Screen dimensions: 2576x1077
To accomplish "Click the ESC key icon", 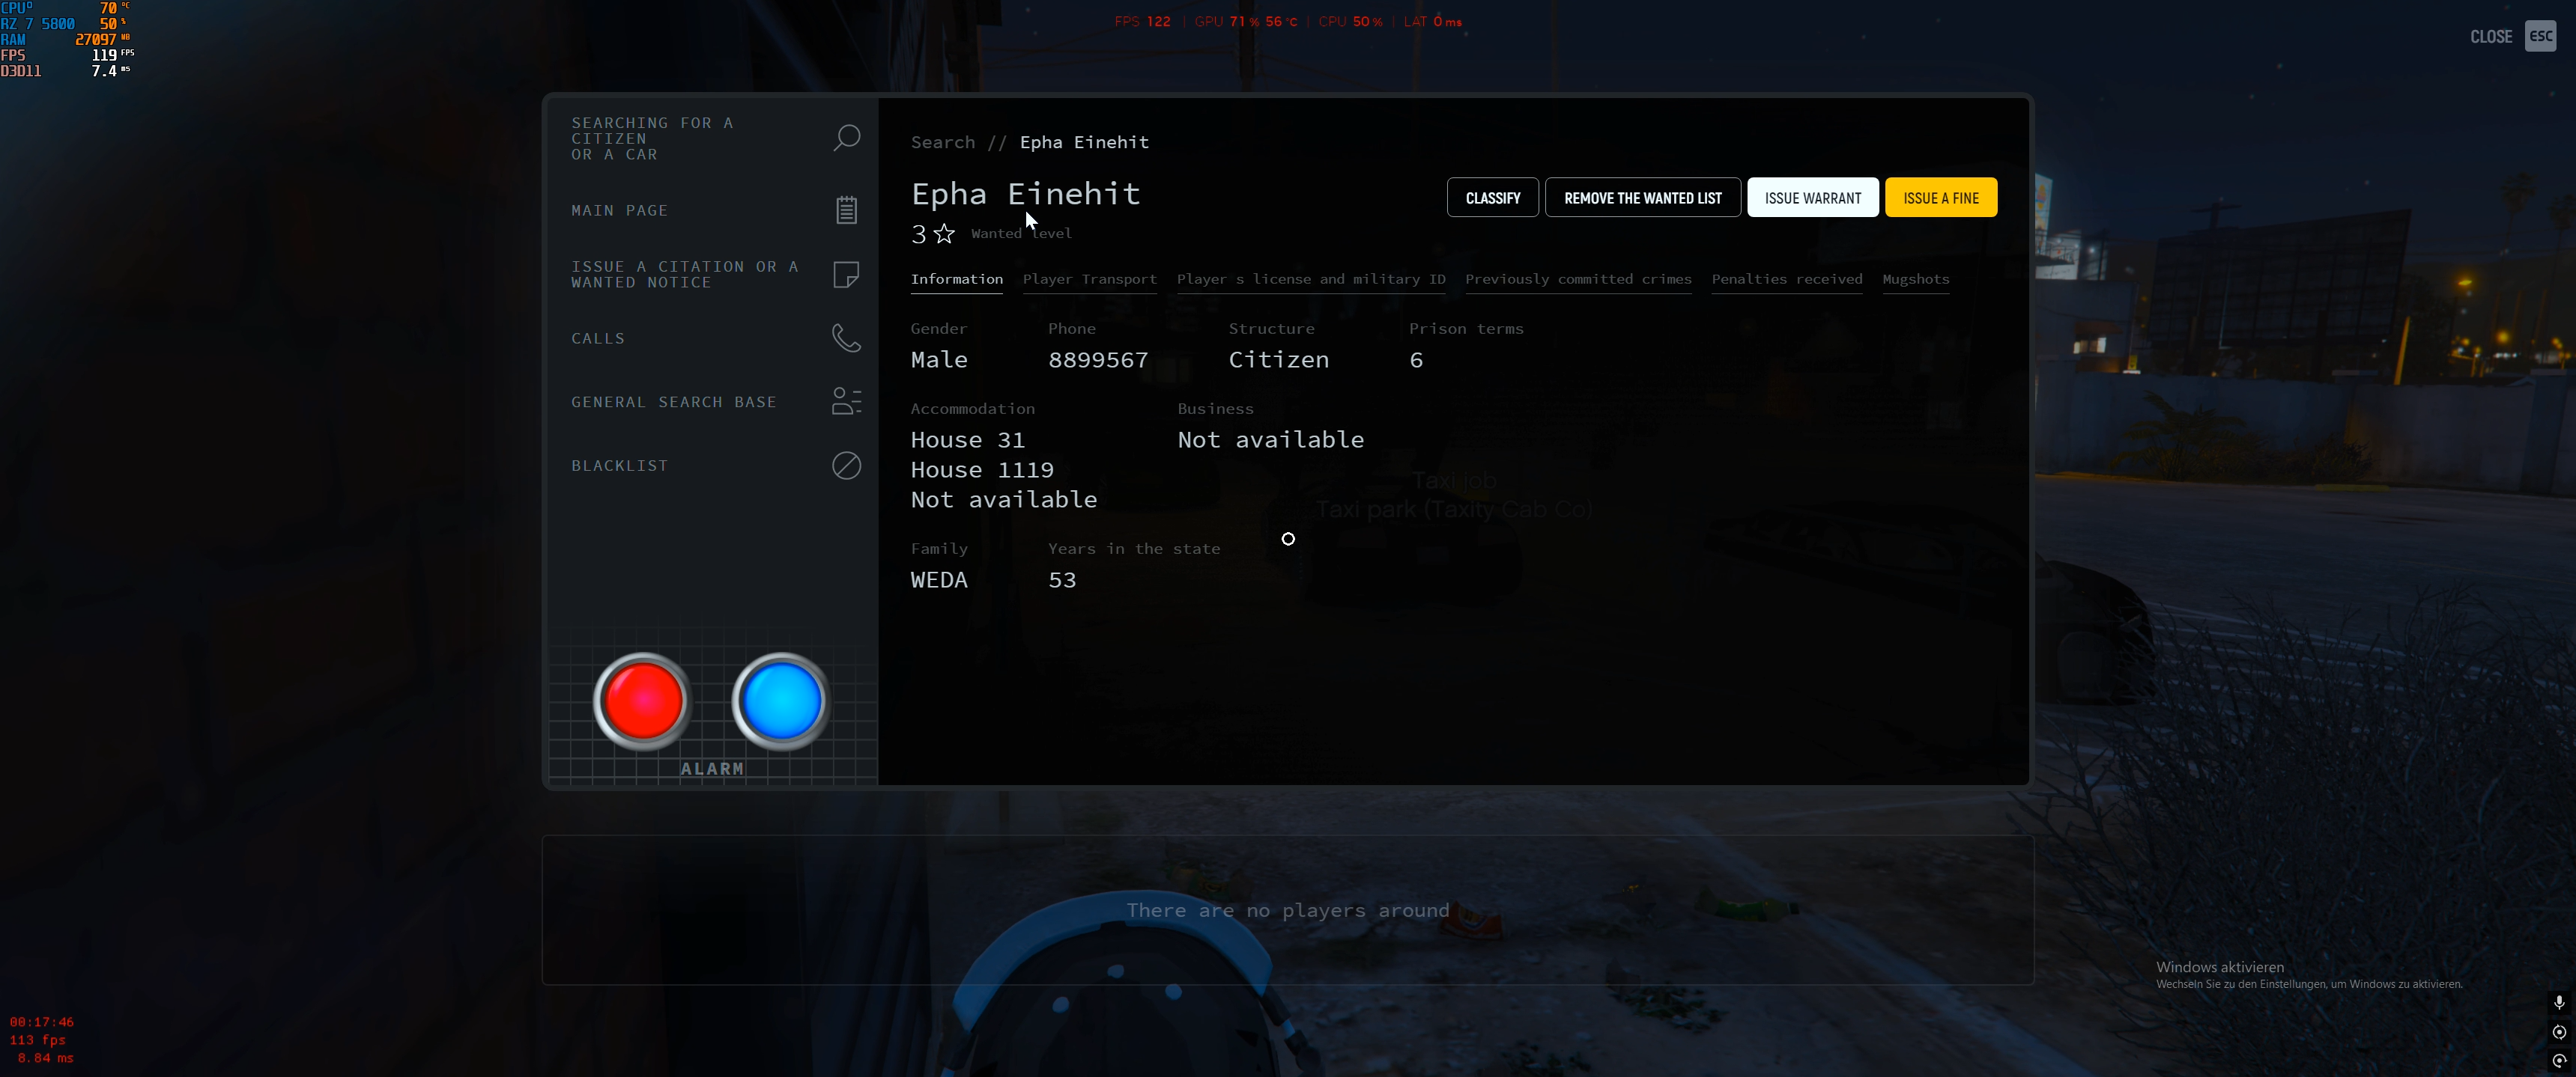I will point(2540,36).
